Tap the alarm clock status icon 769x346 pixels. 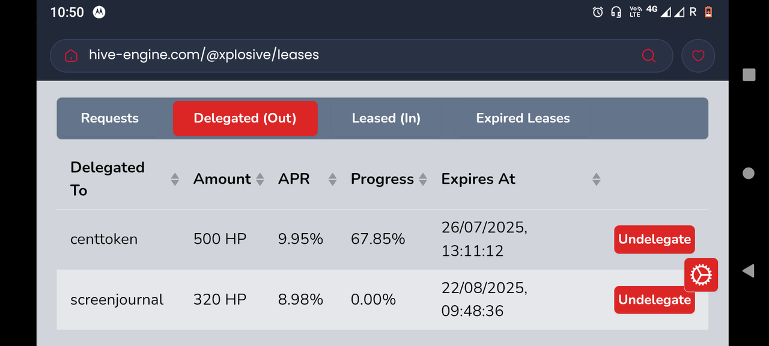598,12
